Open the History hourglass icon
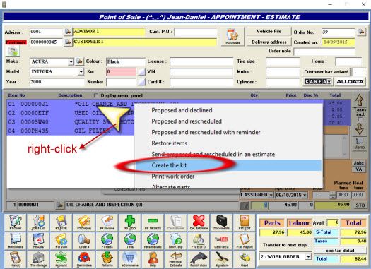 (x=16, y=259)
